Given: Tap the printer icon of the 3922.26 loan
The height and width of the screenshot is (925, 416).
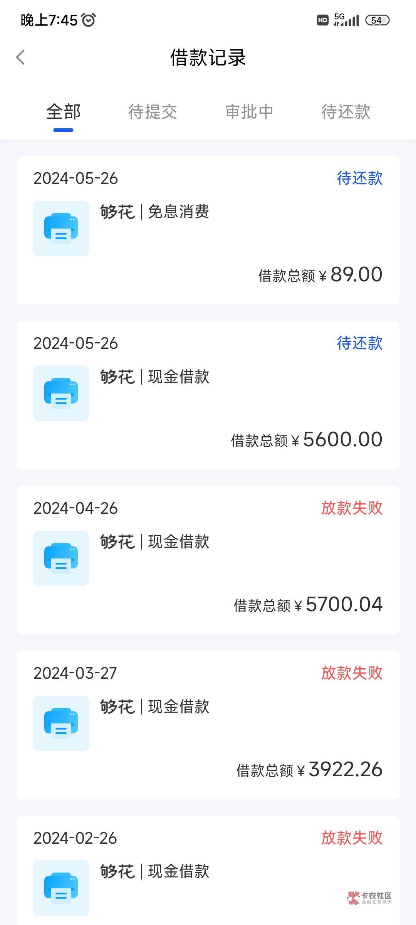Looking at the screenshot, I should pos(61,723).
